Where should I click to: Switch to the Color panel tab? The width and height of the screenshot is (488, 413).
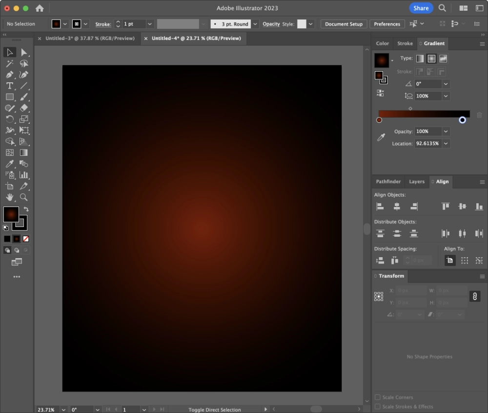(x=383, y=43)
